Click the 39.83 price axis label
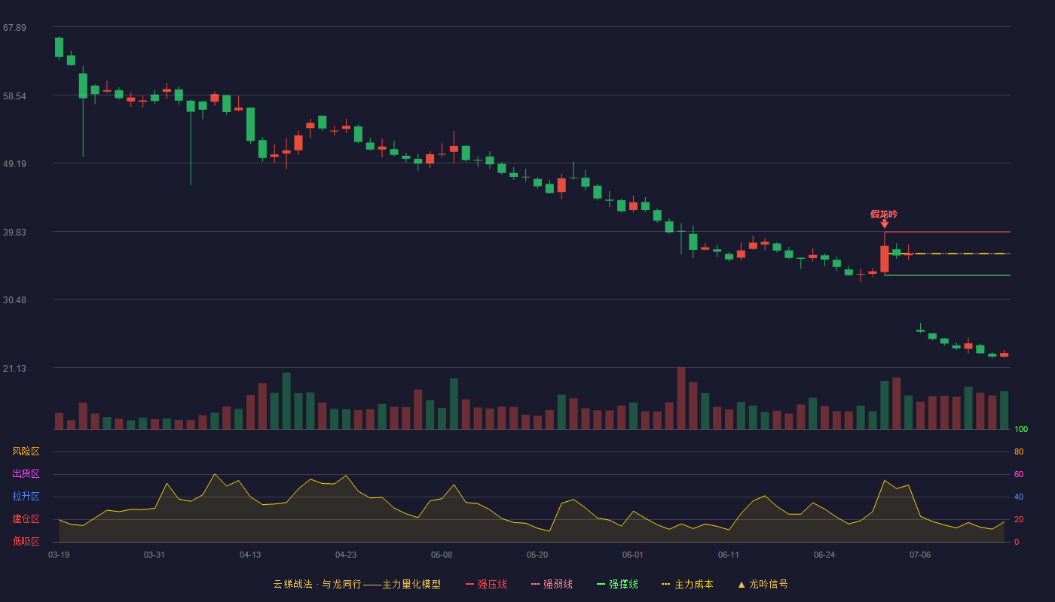 (x=14, y=233)
